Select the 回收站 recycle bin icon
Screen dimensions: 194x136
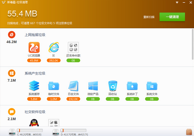(x=112, y=86)
